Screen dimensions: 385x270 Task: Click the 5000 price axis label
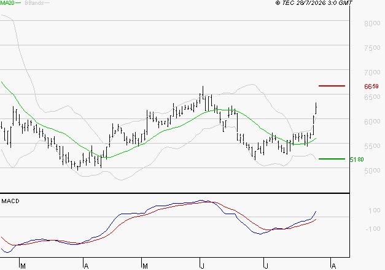[x=372, y=171]
